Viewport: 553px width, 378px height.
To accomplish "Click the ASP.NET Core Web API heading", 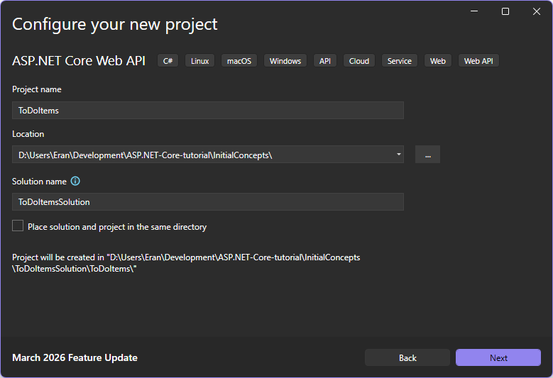I will click(79, 60).
